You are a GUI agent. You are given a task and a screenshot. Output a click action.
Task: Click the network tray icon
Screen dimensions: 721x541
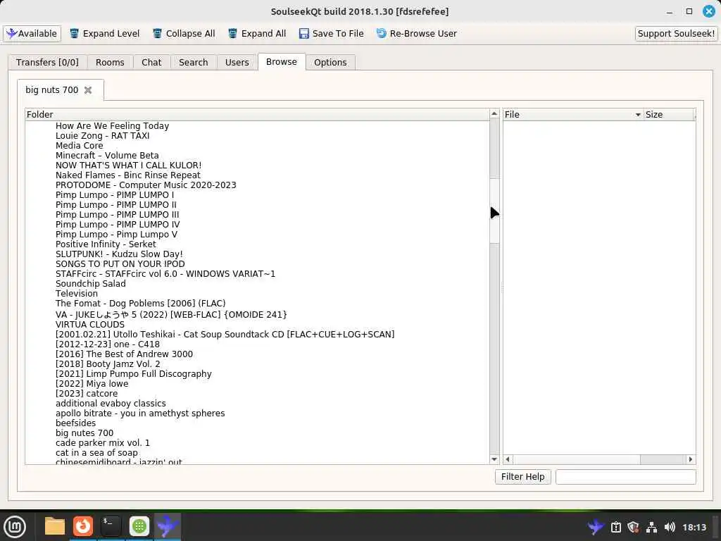(x=651, y=527)
